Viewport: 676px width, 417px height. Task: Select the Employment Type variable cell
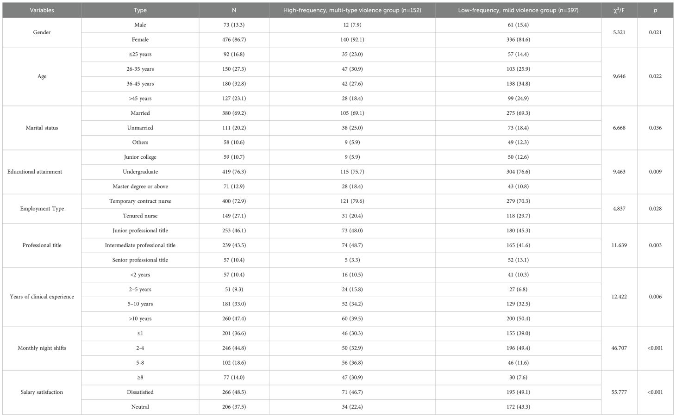(42, 209)
